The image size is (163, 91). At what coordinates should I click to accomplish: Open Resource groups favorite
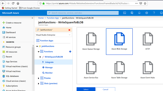(x=13, y=47)
